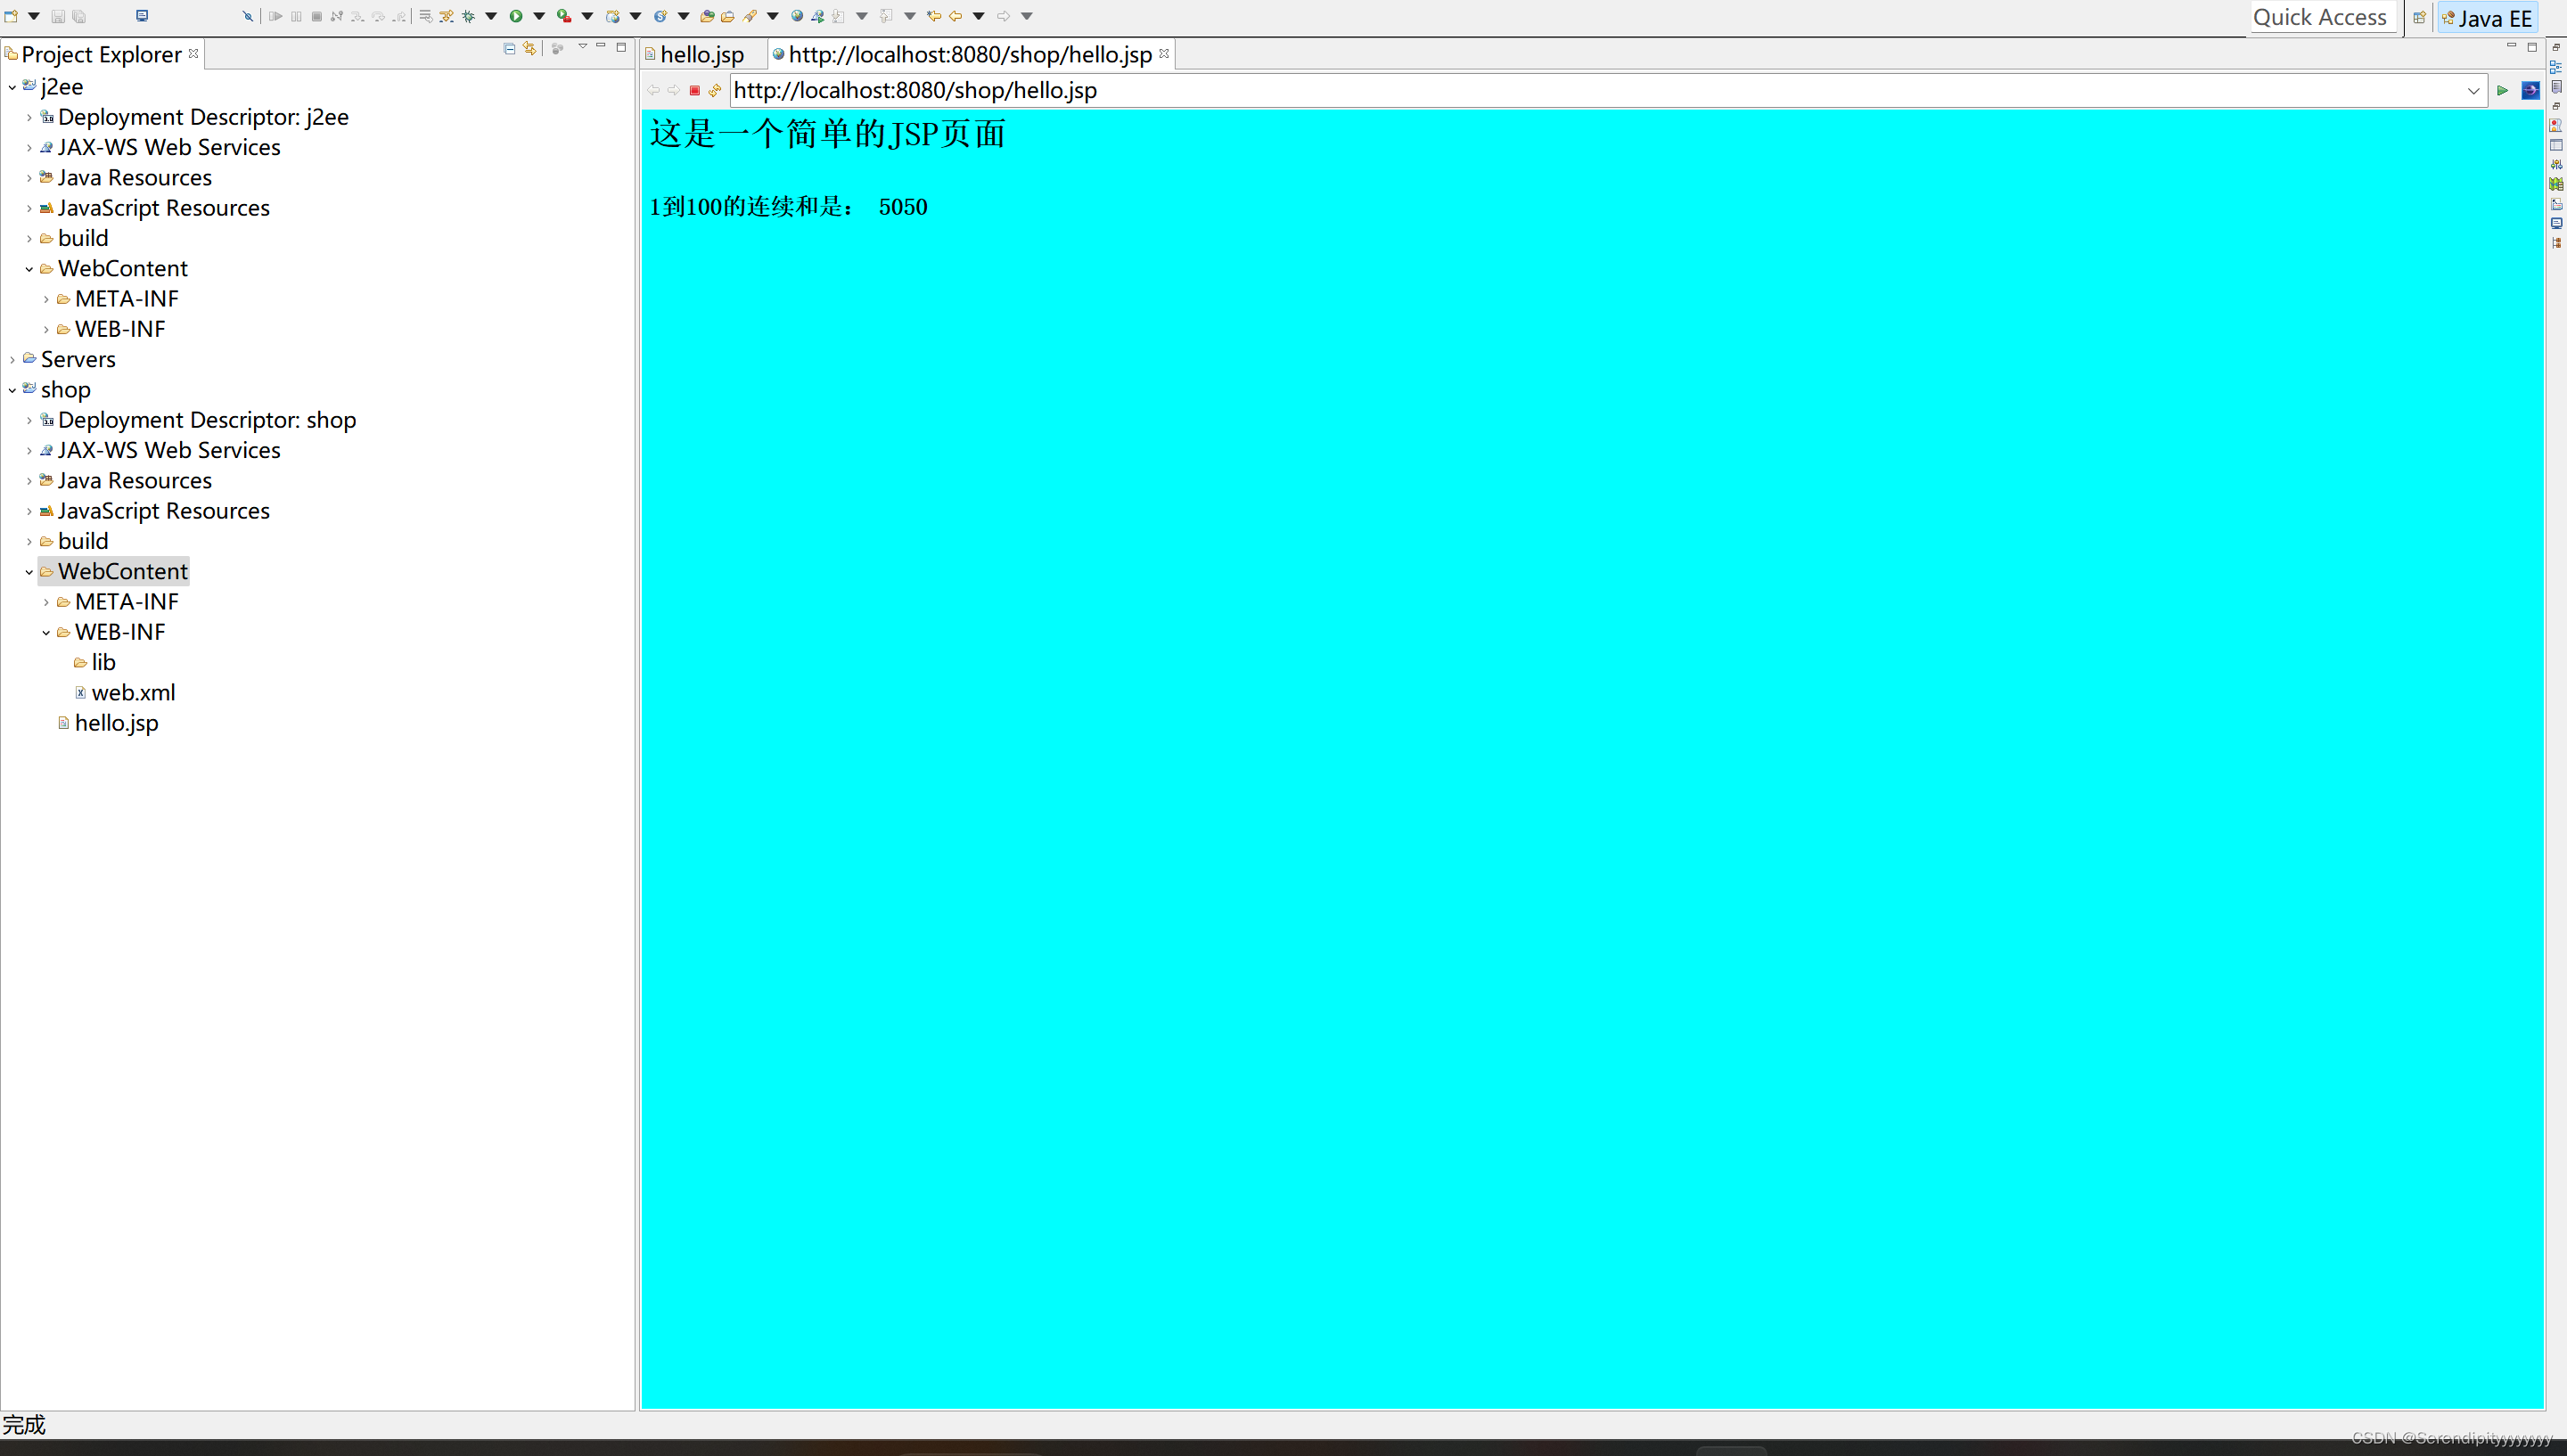Viewport: 2567px width, 1456px height.
Task: Click the New Server/Web project toolbar icon
Action: [x=612, y=16]
